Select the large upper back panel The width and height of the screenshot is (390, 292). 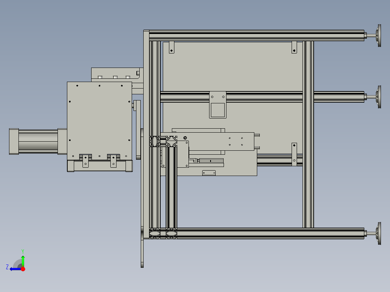tap(233, 66)
